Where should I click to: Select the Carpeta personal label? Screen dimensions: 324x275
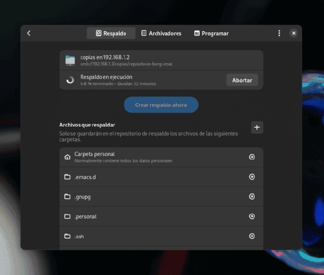pyautogui.click(x=94, y=154)
